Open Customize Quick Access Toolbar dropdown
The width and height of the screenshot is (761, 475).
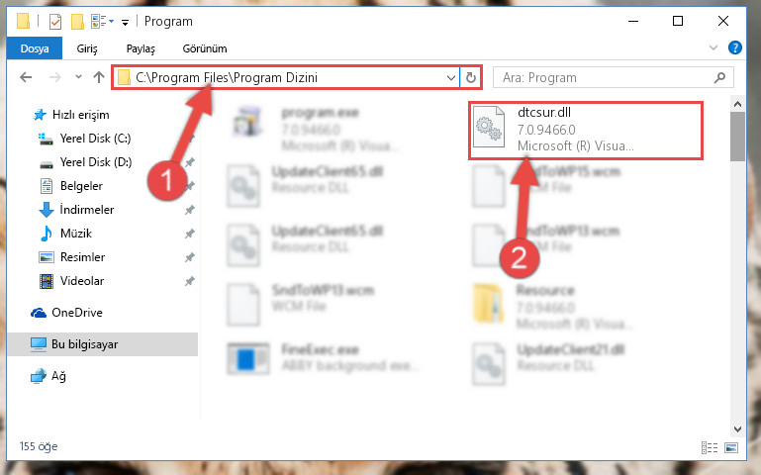125,22
